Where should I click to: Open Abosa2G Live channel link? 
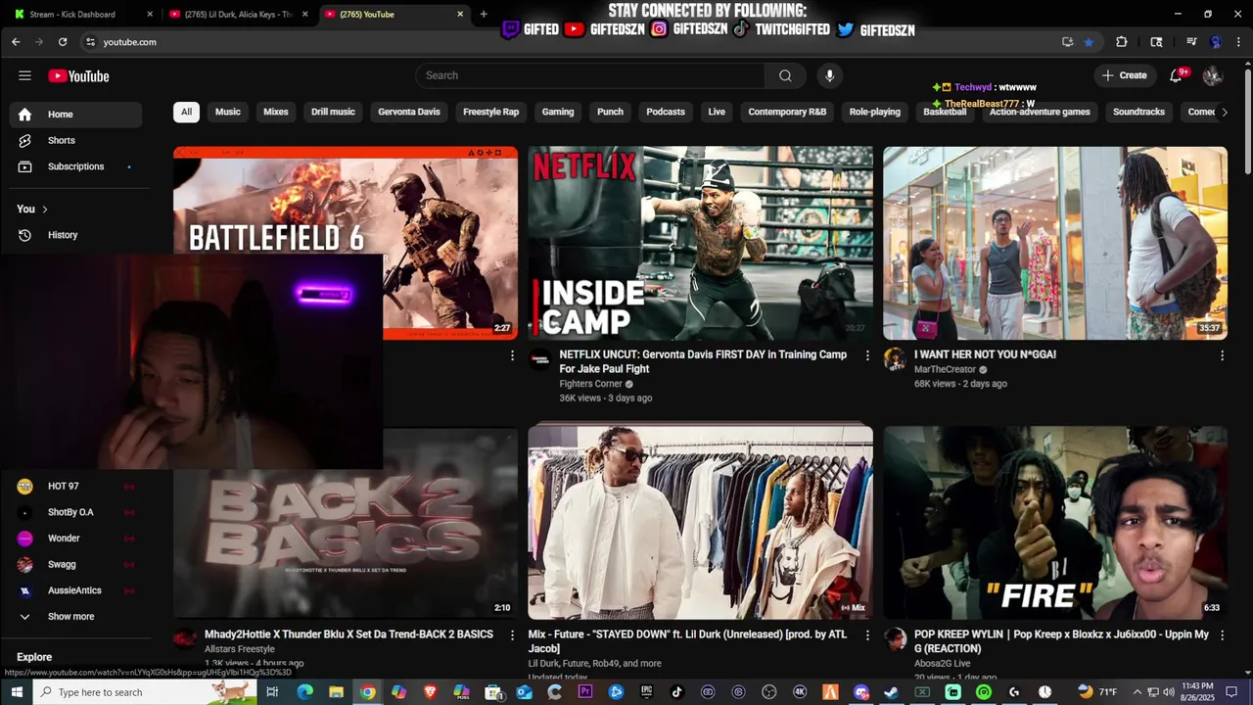pos(943,663)
